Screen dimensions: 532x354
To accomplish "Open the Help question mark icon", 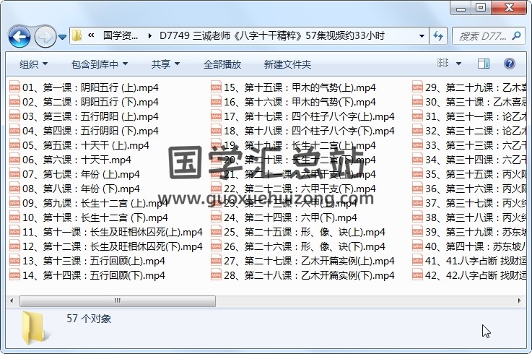I will tap(509, 64).
